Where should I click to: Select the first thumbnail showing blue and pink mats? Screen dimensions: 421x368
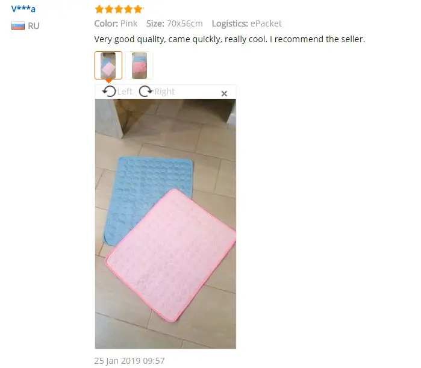point(108,65)
